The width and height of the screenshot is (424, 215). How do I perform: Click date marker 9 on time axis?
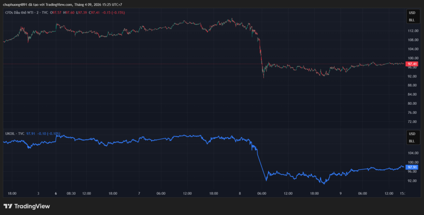coord(340,193)
